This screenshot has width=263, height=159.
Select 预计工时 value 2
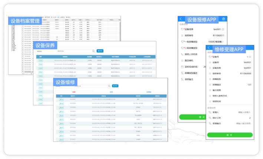[x=250, y=118]
